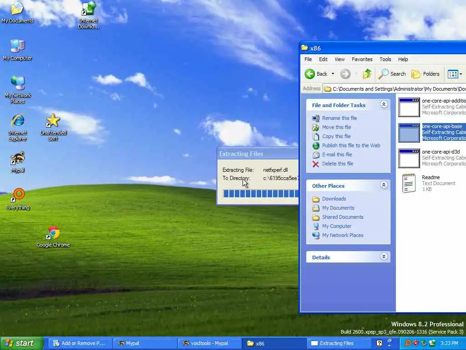Open the File menu in x86 window

tap(308, 59)
